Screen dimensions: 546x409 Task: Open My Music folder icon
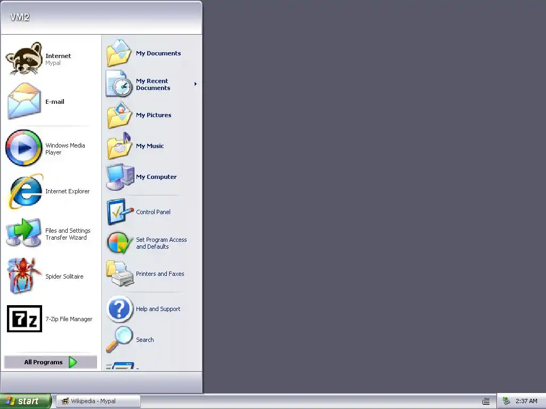(119, 146)
